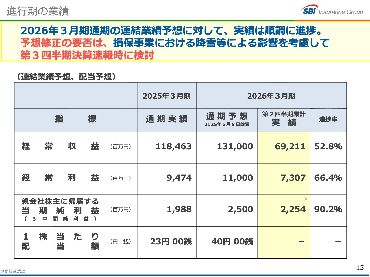Click the table caption (連結業績予想、配当予想)
370x277 pixels.
(x=66, y=77)
